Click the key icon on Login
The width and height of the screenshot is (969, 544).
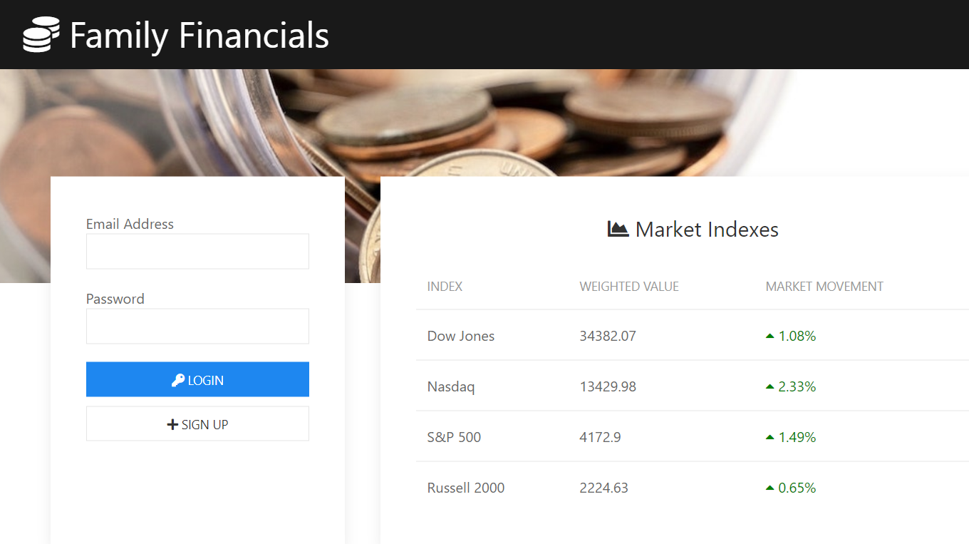coord(178,380)
